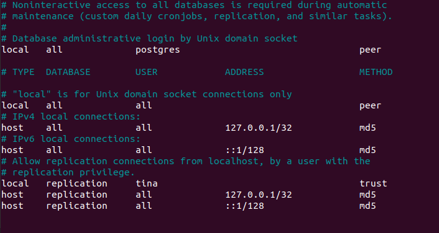439x233 pixels.
Task: Click the 'replication privilege.' comment line
Action: (x=68, y=173)
